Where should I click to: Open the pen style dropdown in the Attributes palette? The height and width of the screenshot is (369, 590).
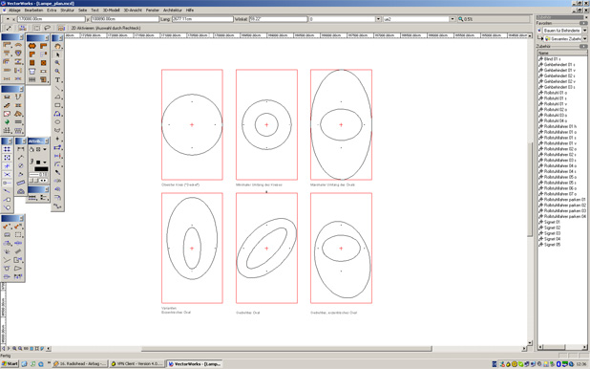[x=45, y=163]
